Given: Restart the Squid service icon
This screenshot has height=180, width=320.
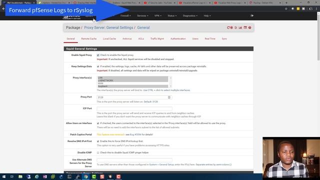Looking at the screenshot, I should [x=228, y=27].
